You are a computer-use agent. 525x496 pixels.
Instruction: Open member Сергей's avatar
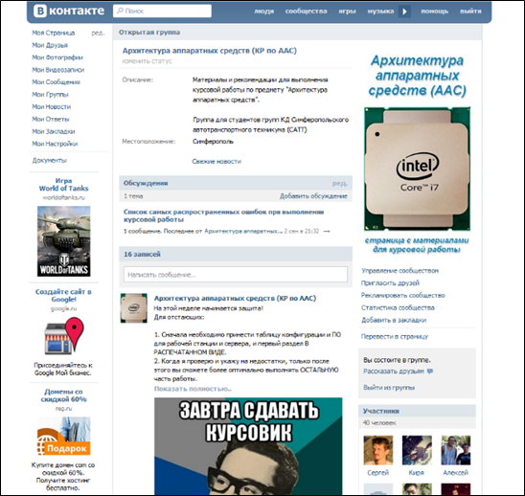point(378,450)
